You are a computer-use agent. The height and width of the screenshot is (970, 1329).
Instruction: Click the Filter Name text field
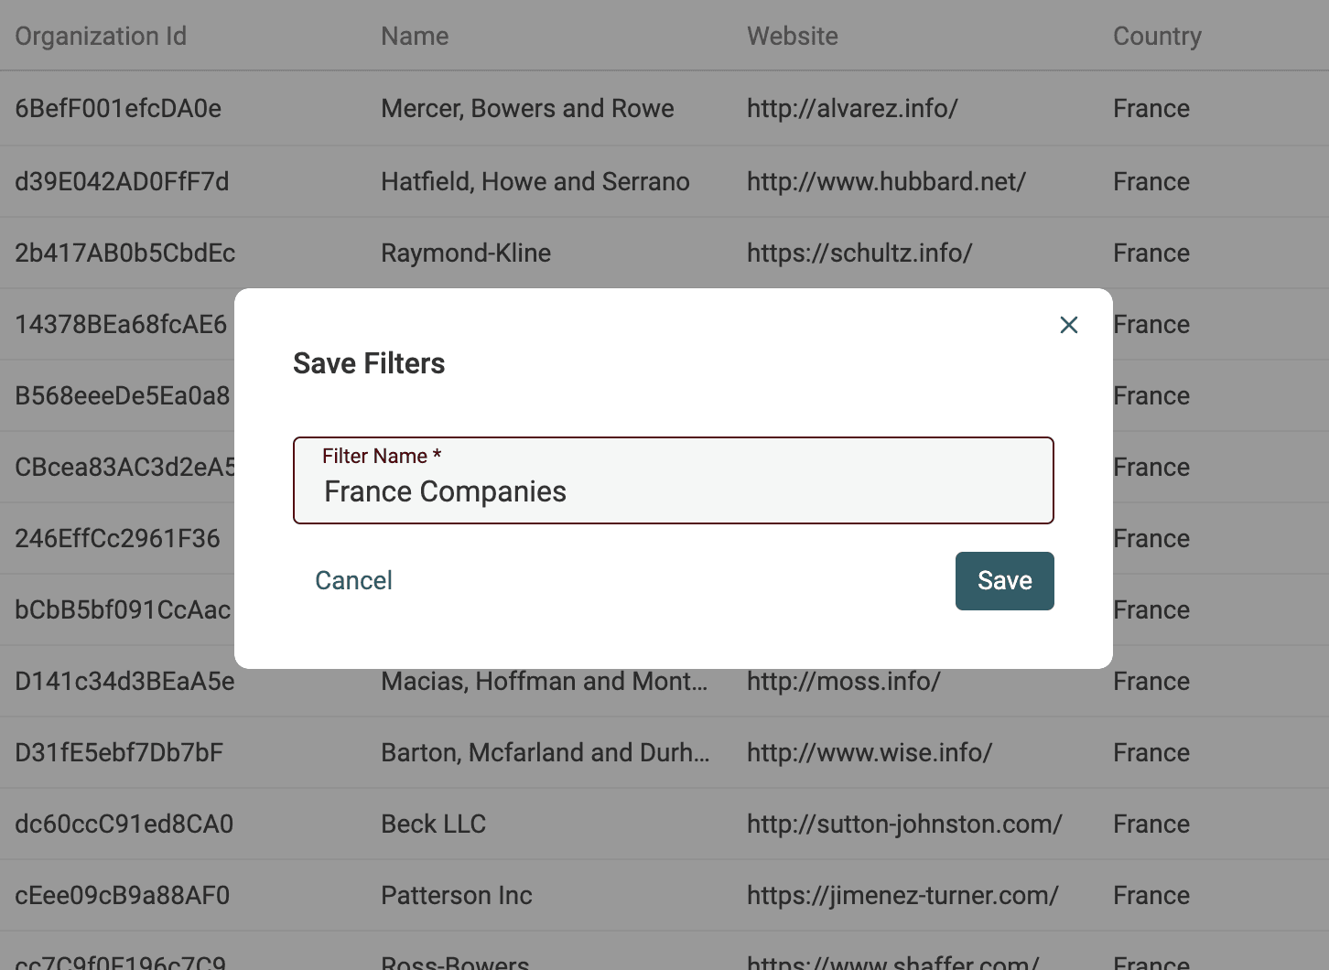673,490
